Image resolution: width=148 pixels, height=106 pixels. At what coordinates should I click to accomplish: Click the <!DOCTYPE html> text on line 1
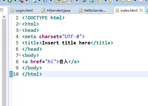pos(43,18)
